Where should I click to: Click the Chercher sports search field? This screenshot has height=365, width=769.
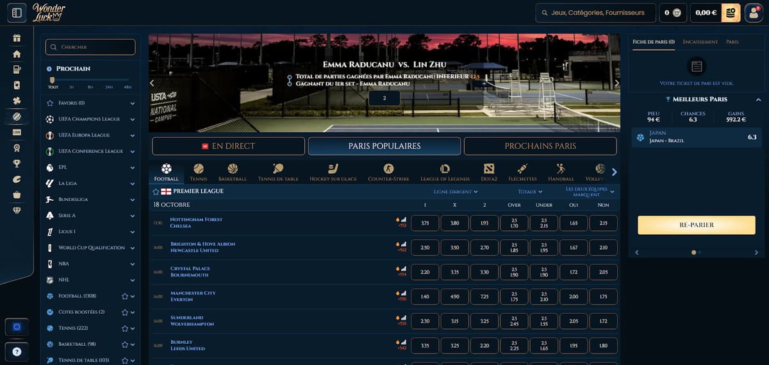[x=91, y=47]
